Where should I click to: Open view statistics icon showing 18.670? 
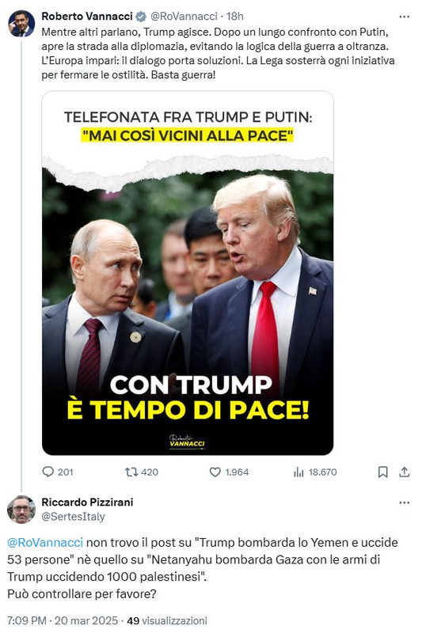[298, 472]
